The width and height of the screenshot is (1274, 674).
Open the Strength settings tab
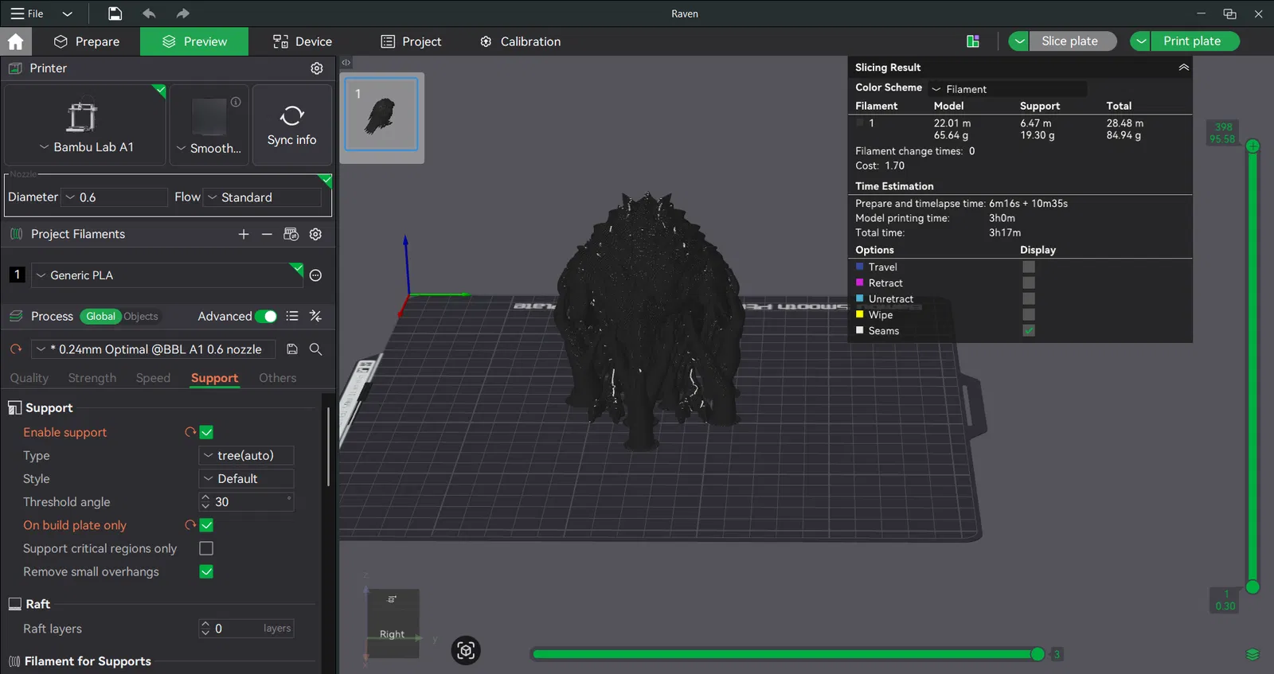[x=92, y=378]
